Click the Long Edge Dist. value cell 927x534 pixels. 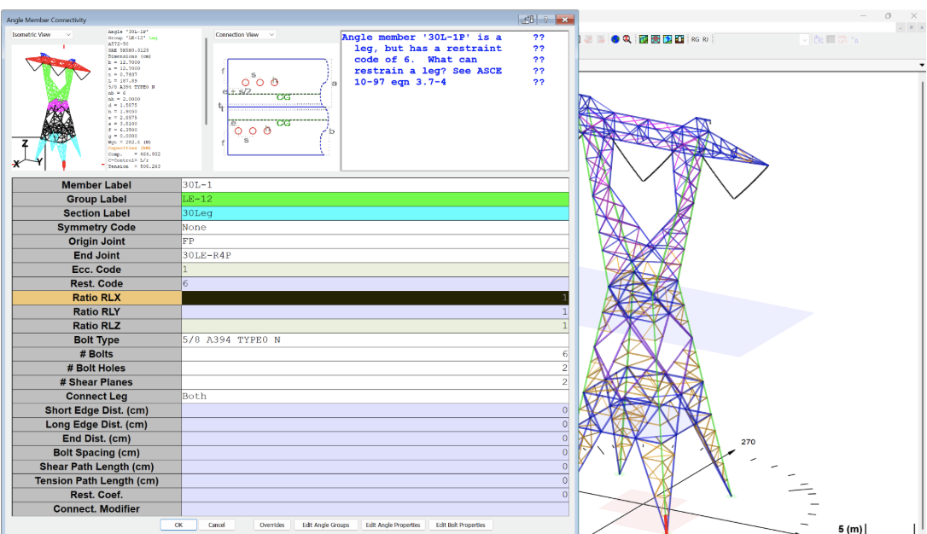click(375, 425)
